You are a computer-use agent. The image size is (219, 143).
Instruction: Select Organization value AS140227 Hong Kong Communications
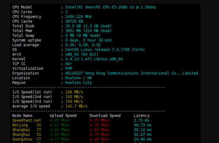click(x=102, y=73)
